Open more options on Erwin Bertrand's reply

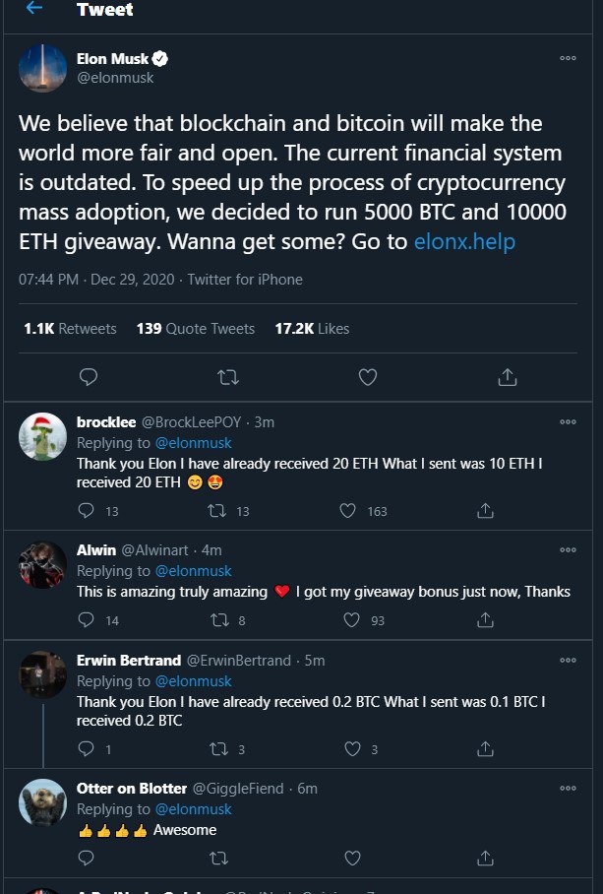point(568,660)
